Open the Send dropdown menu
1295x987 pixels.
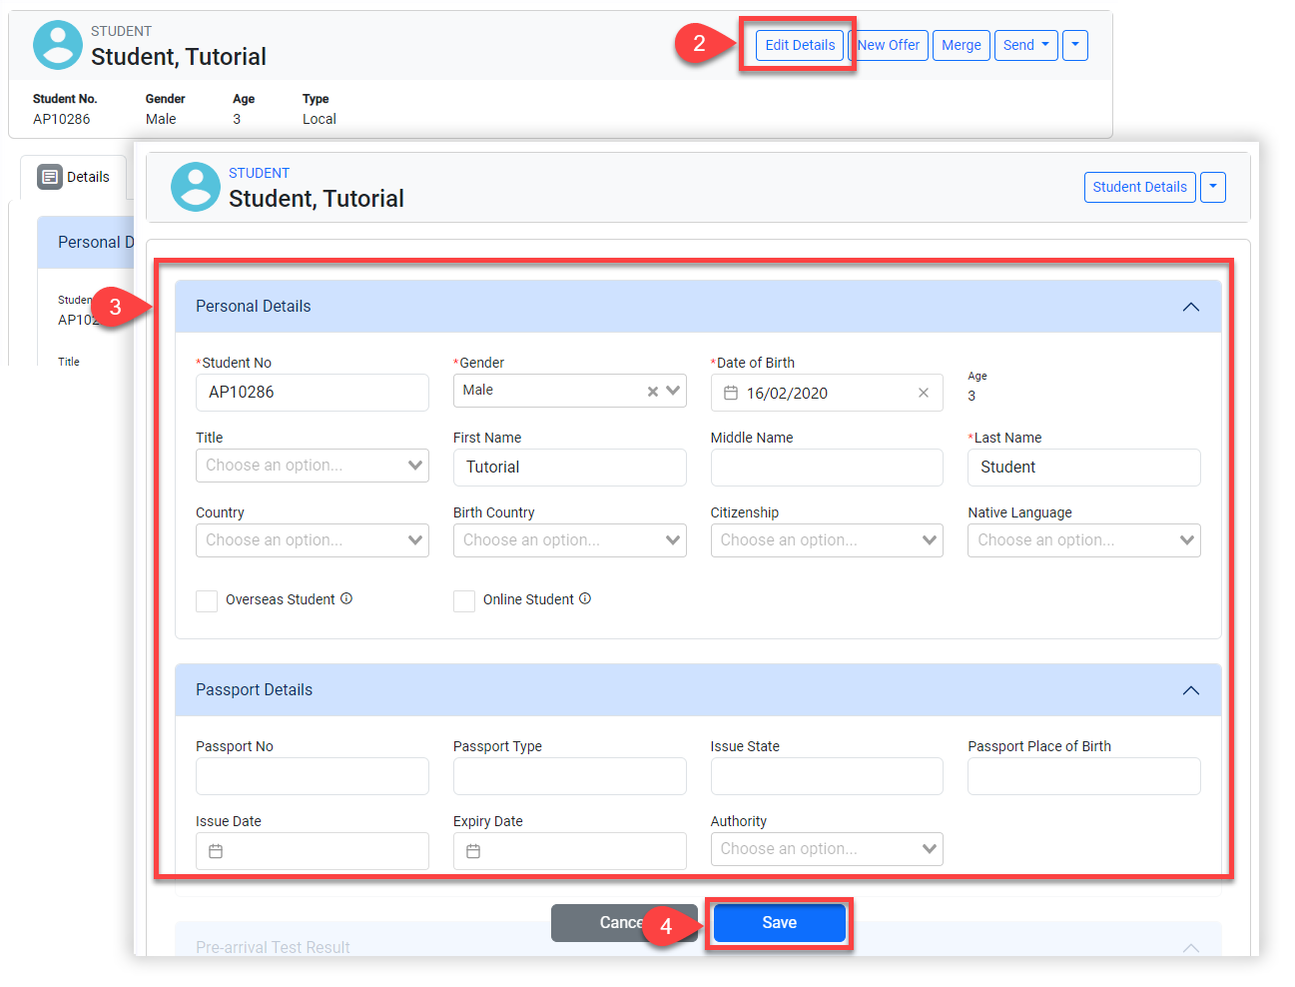[1025, 45]
